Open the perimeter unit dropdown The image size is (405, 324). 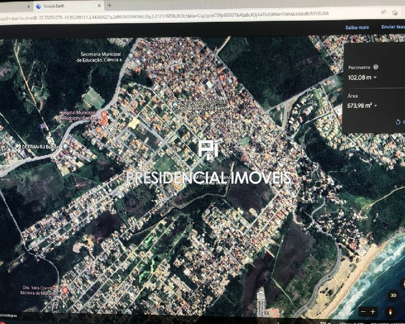tap(375, 77)
